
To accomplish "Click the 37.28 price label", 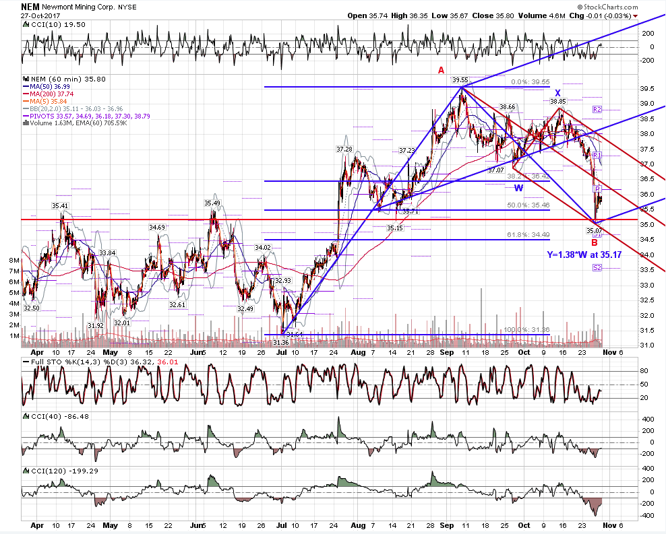I will pyautogui.click(x=344, y=149).
